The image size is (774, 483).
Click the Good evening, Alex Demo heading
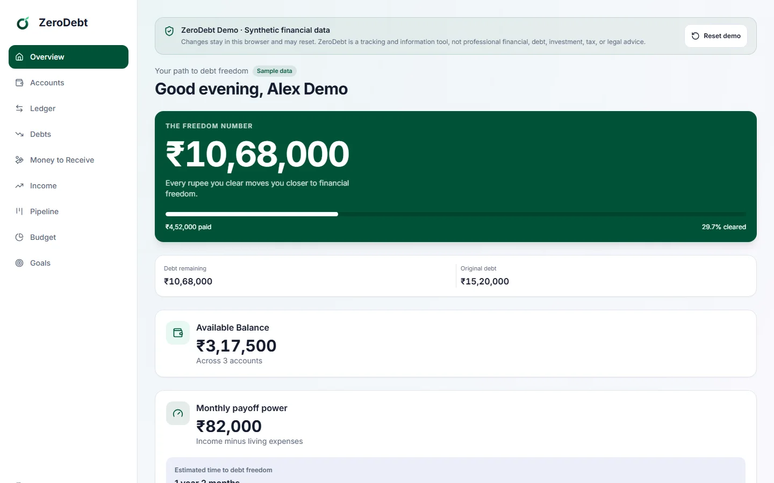(252, 89)
